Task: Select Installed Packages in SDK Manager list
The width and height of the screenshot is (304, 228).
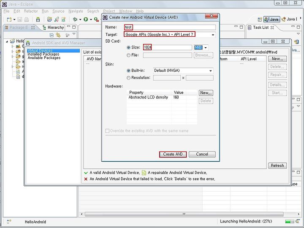Action: [43, 54]
